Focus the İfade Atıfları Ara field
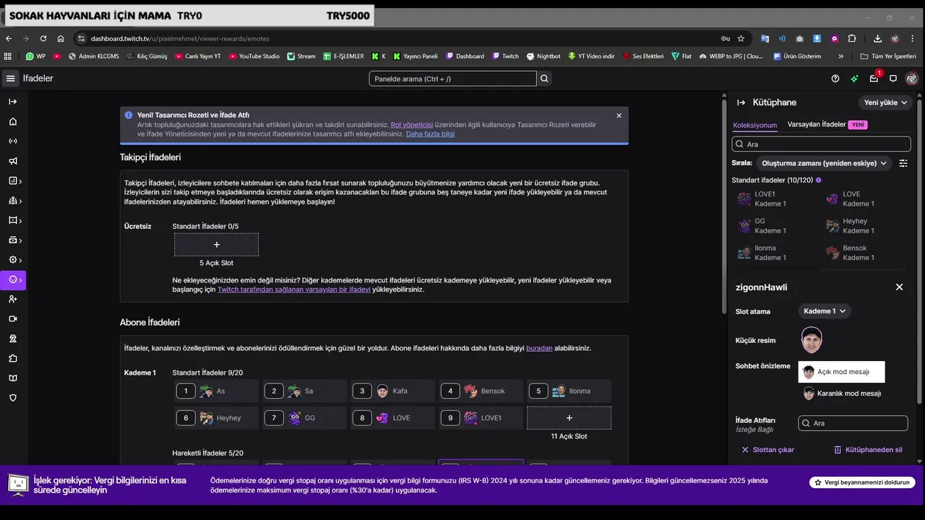This screenshot has height=520, width=925. pyautogui.click(x=853, y=423)
